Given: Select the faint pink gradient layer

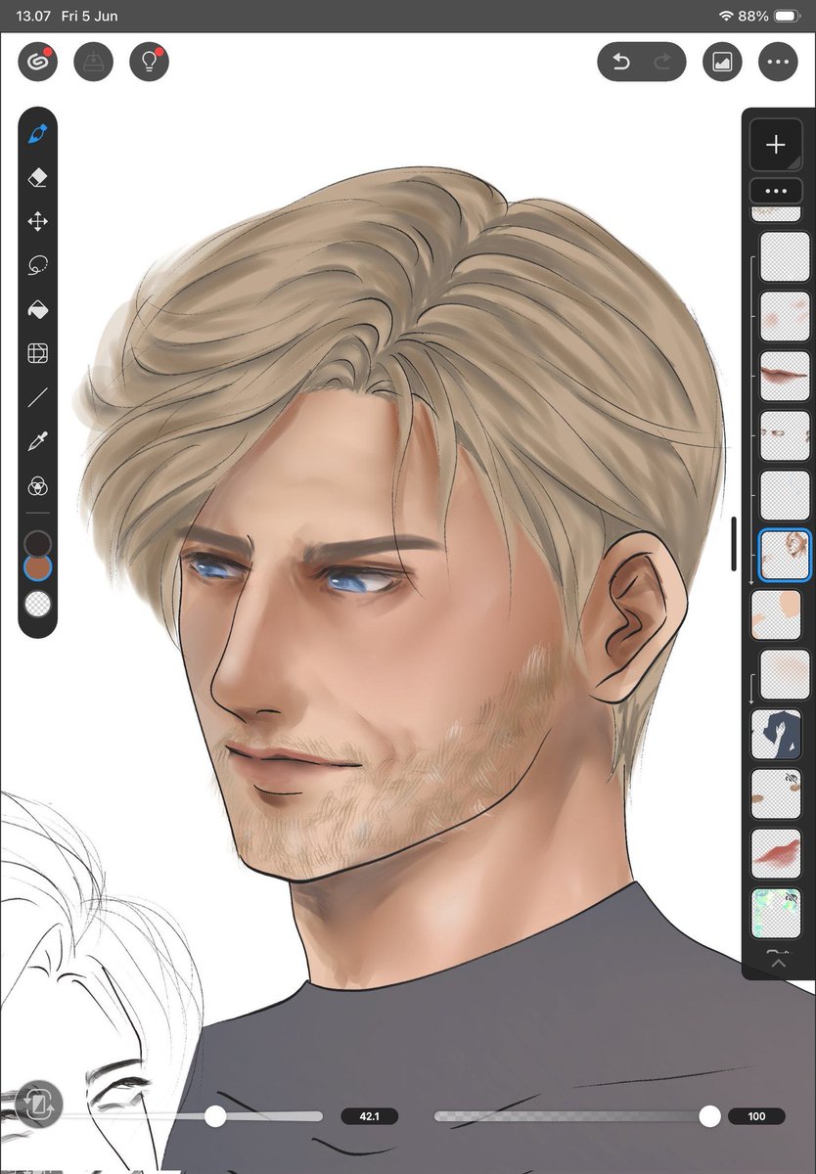Looking at the screenshot, I should tap(785, 674).
